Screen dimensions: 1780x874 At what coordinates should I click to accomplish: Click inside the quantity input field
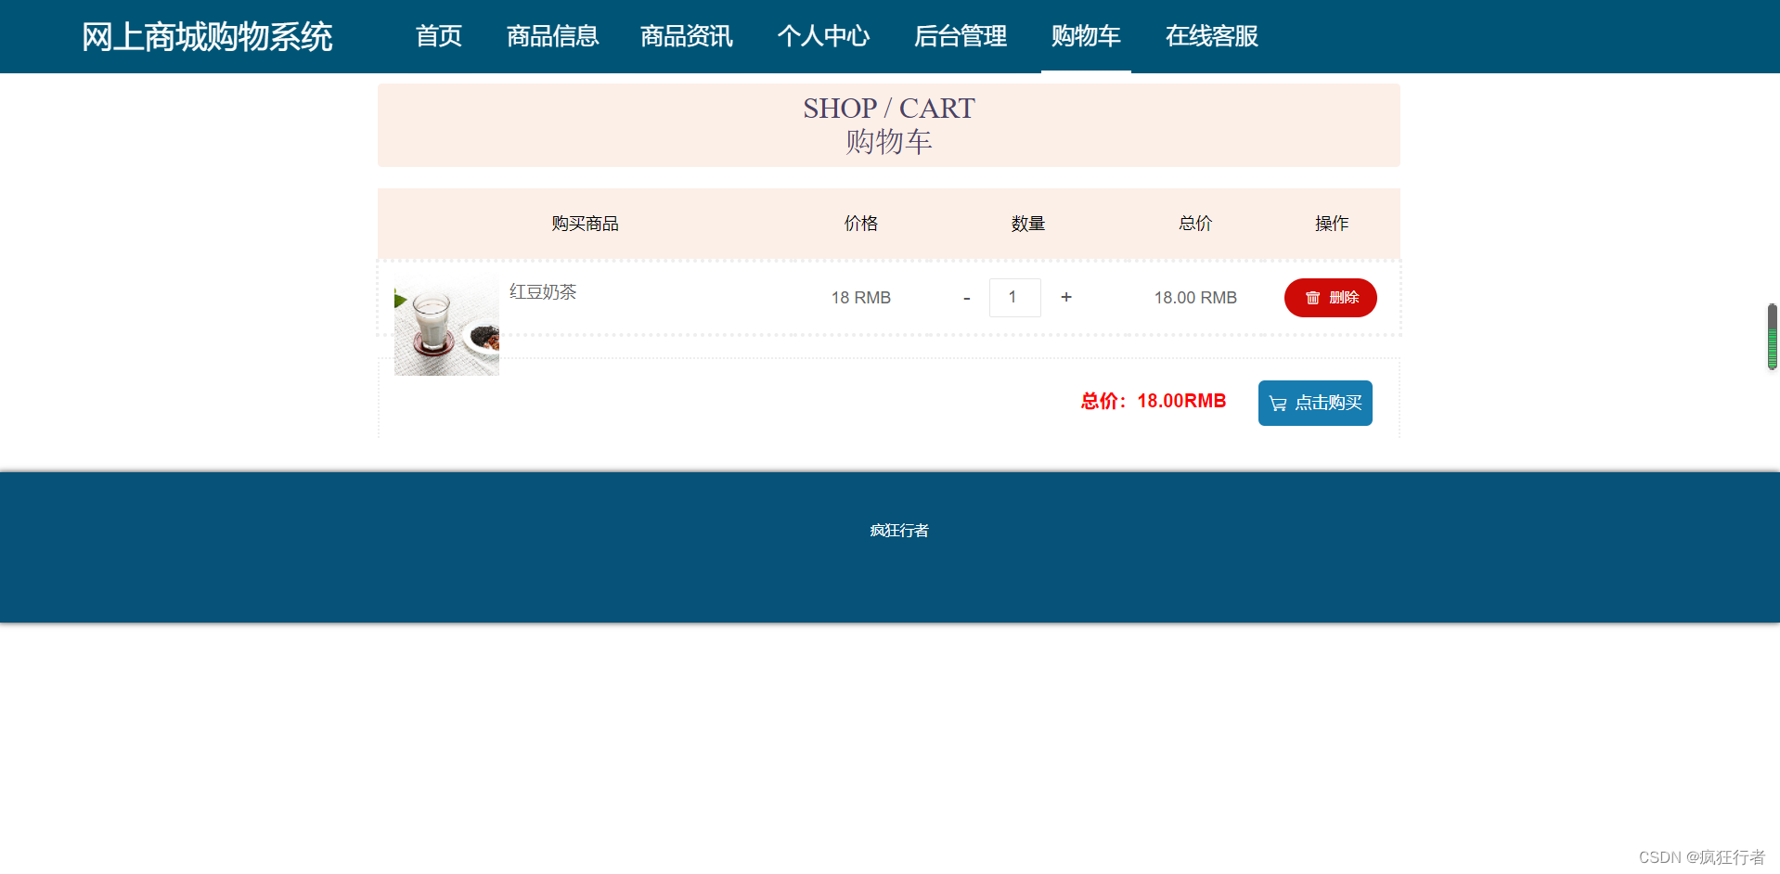click(x=1014, y=297)
